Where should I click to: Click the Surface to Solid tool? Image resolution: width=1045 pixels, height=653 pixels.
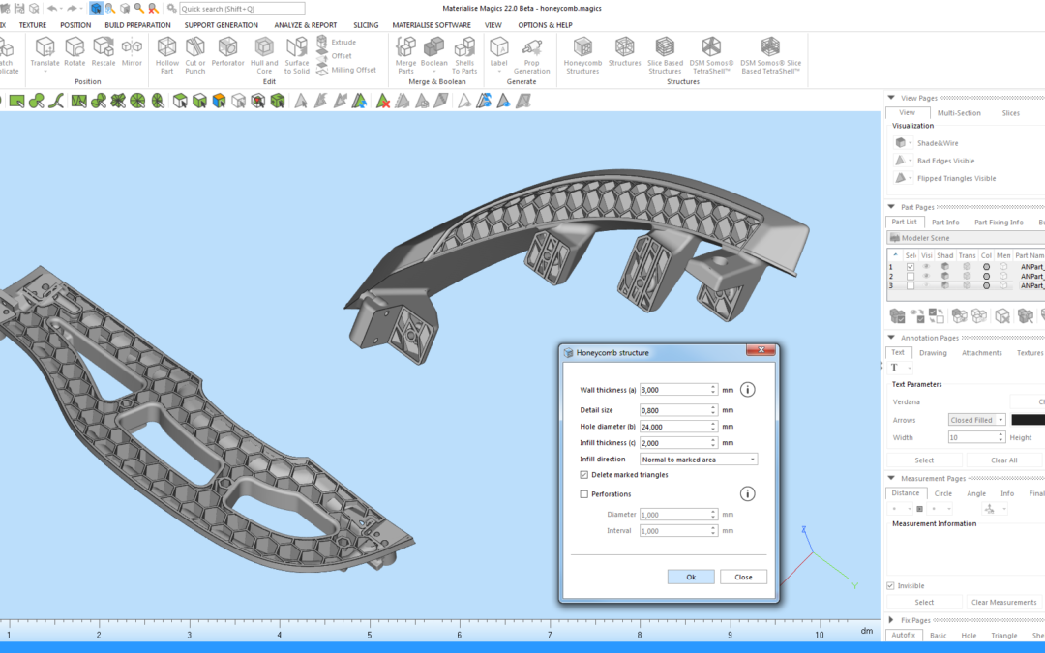click(297, 55)
